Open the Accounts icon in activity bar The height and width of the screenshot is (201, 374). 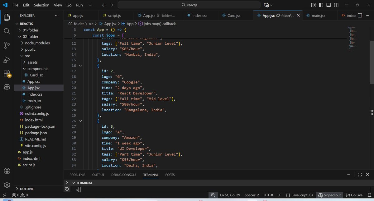(7, 171)
